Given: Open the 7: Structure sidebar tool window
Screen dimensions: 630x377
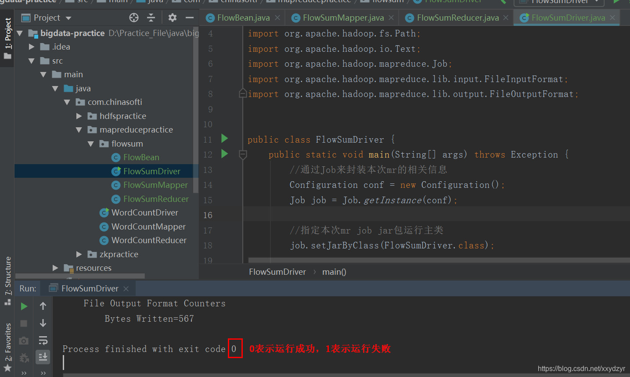Looking at the screenshot, I should click(7, 281).
